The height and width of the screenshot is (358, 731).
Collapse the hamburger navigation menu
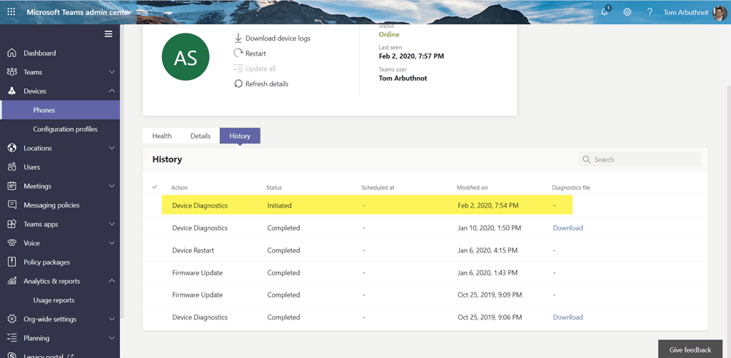point(109,34)
